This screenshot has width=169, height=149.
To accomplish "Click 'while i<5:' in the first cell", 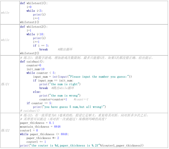I will pos(35,11).
